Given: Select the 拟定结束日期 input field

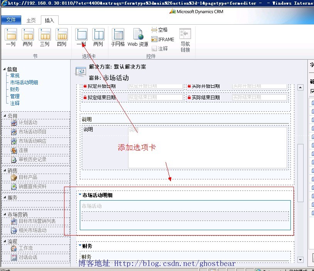Looking at the screenshot, I should click(155, 97).
